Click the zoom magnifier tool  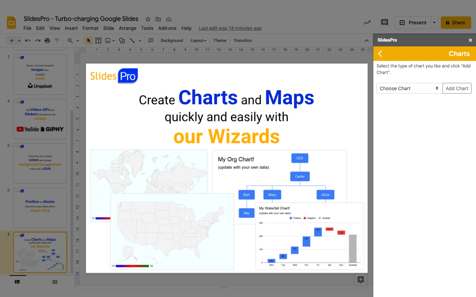coord(70,40)
